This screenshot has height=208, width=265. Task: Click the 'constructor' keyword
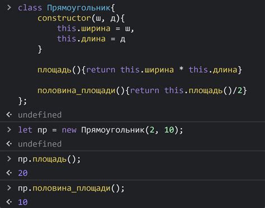pos(64,18)
